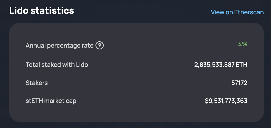This screenshot has height=128, width=271.
Task: Click the Total staked with Lido label
Action: click(x=57, y=65)
